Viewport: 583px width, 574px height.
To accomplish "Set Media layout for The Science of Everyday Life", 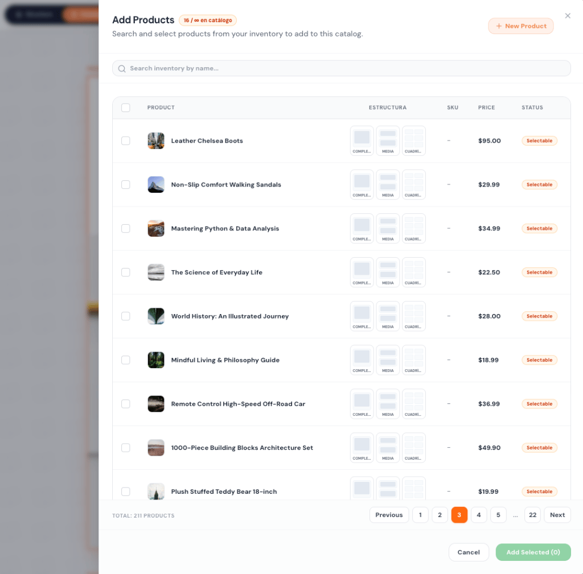I will point(388,272).
